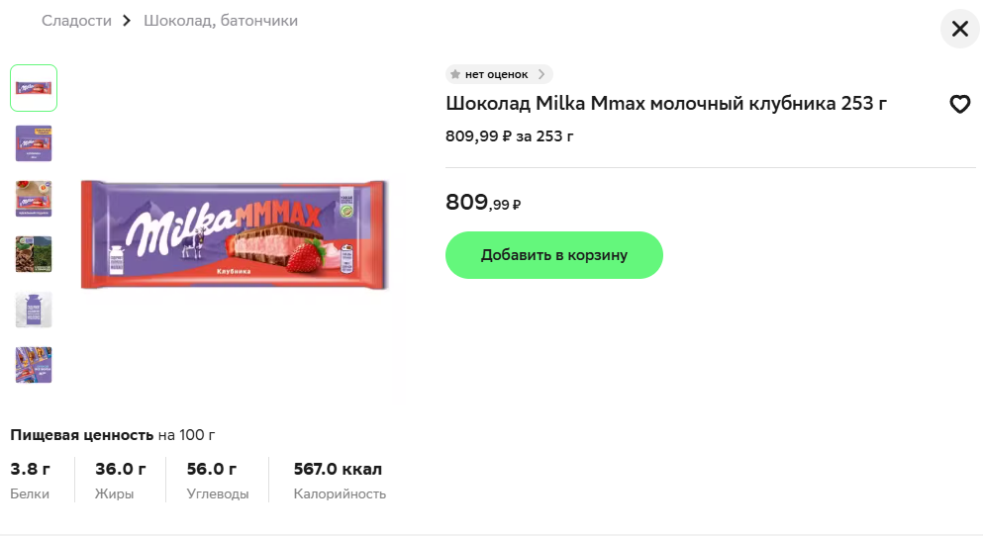The width and height of the screenshot is (983, 536).
Task: Add the chocolate to favorites with the heart
Action: click(x=959, y=104)
